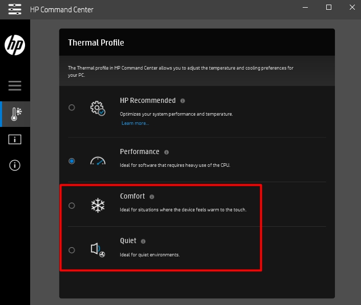Open the Thermal Profile thermometer tab
This screenshot has width=361, height=305.
click(x=16, y=114)
